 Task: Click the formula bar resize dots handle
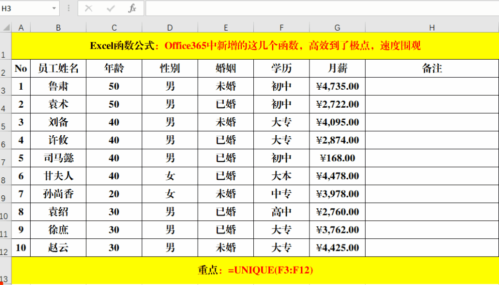[68, 8]
